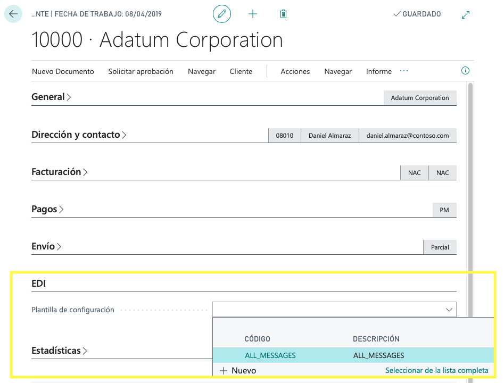Expand Dirección y contacto section
Image resolution: width=504 pixels, height=383 pixels.
pos(79,135)
